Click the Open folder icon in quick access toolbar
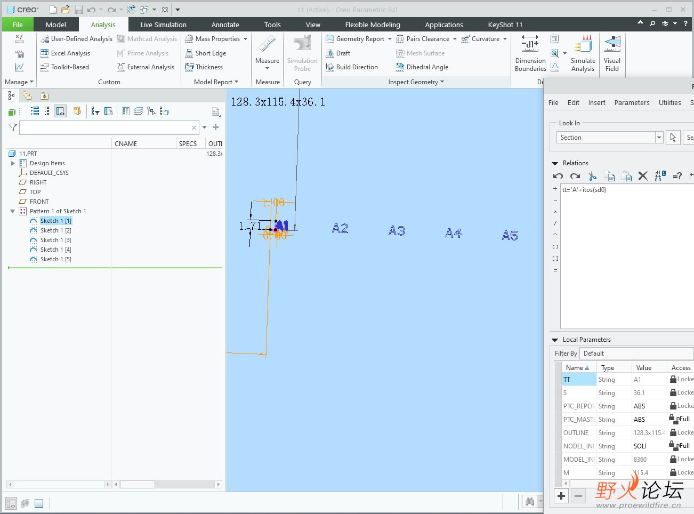Screen dimensions: 694x514 pyautogui.click(x=65, y=10)
